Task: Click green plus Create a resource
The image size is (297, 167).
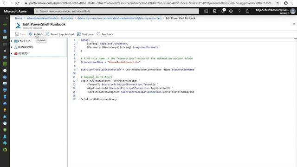Action: pos(5,24)
